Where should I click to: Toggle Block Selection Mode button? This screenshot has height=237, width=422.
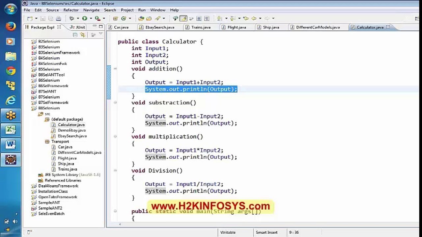tap(199, 18)
